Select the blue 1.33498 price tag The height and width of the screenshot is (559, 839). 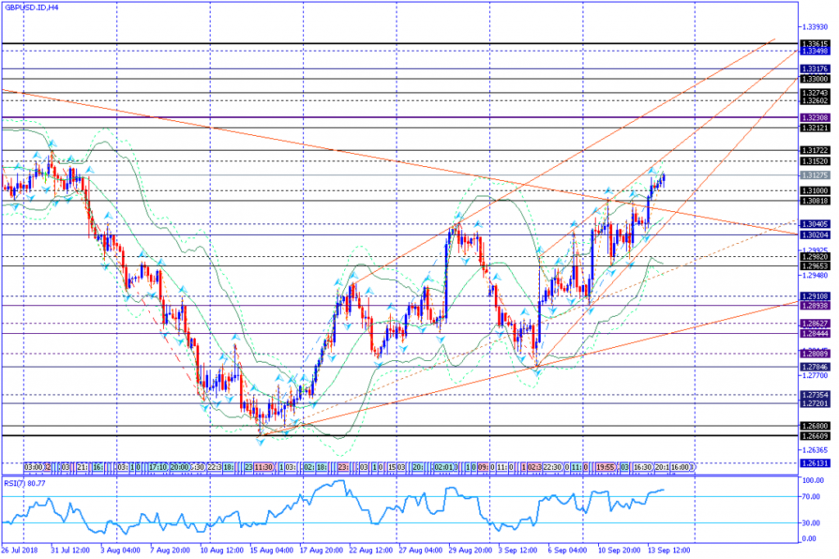pyautogui.click(x=814, y=51)
